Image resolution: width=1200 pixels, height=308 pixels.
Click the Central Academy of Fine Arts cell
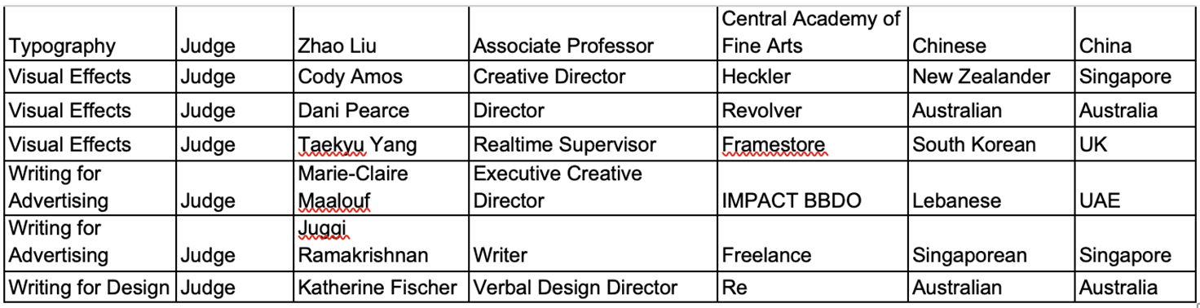click(813, 33)
